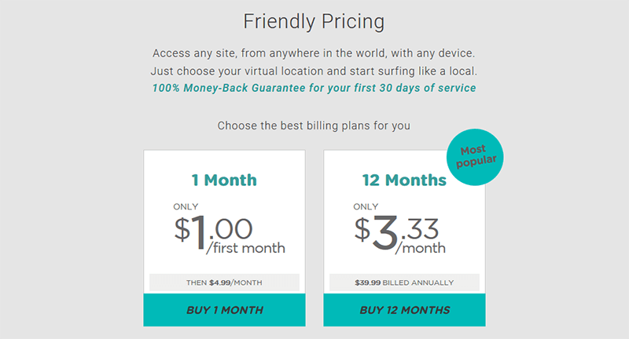Click the BUY 1 MONTH button

pyautogui.click(x=224, y=310)
